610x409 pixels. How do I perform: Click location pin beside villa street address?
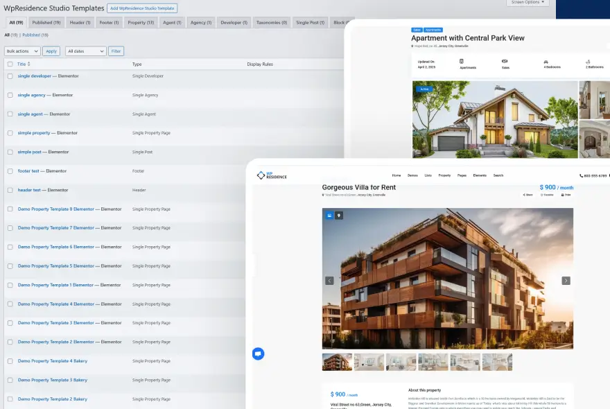[x=323, y=195]
